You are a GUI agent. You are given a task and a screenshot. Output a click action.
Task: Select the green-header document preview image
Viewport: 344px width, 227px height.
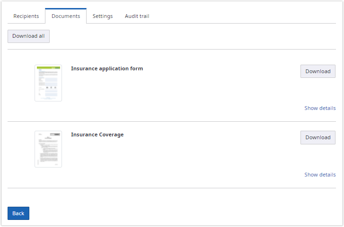pyautogui.click(x=48, y=83)
